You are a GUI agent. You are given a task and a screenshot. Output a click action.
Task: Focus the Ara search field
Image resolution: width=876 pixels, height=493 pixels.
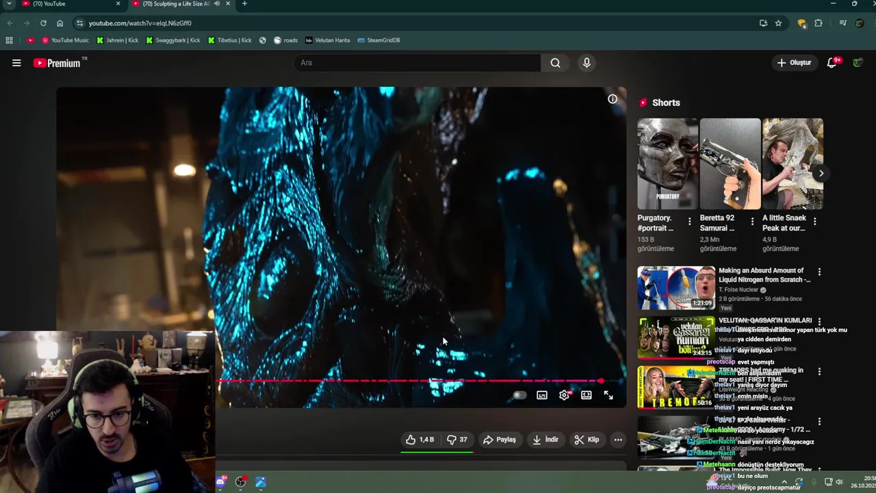click(x=417, y=63)
